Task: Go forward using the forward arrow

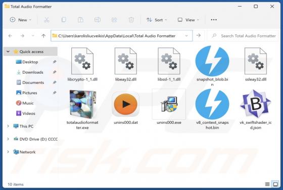Action: point(22,36)
